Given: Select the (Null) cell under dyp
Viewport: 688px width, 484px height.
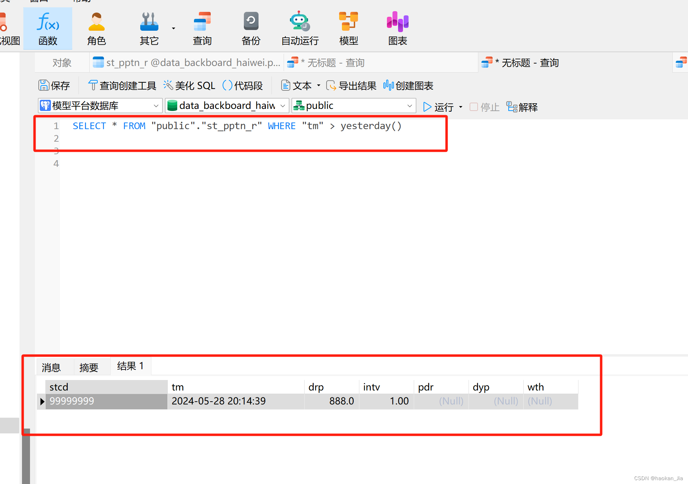Looking at the screenshot, I should (x=496, y=401).
